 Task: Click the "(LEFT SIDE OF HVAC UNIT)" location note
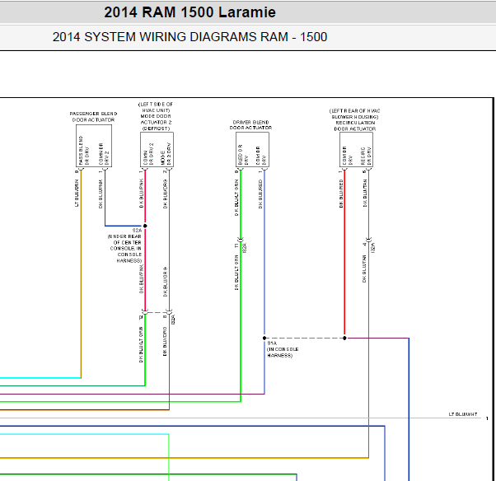[x=156, y=107]
